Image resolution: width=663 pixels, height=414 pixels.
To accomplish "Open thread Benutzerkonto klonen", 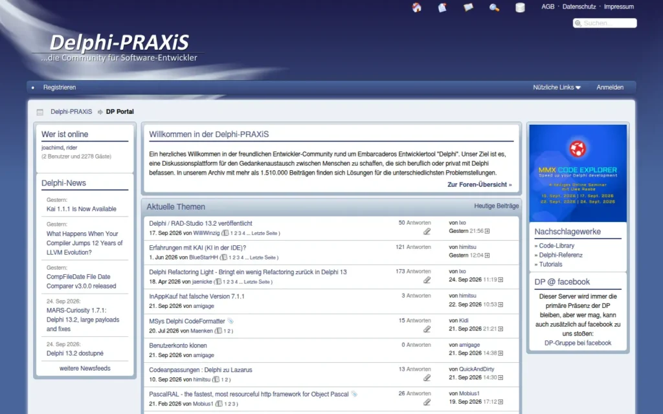I will pyautogui.click(x=178, y=345).
